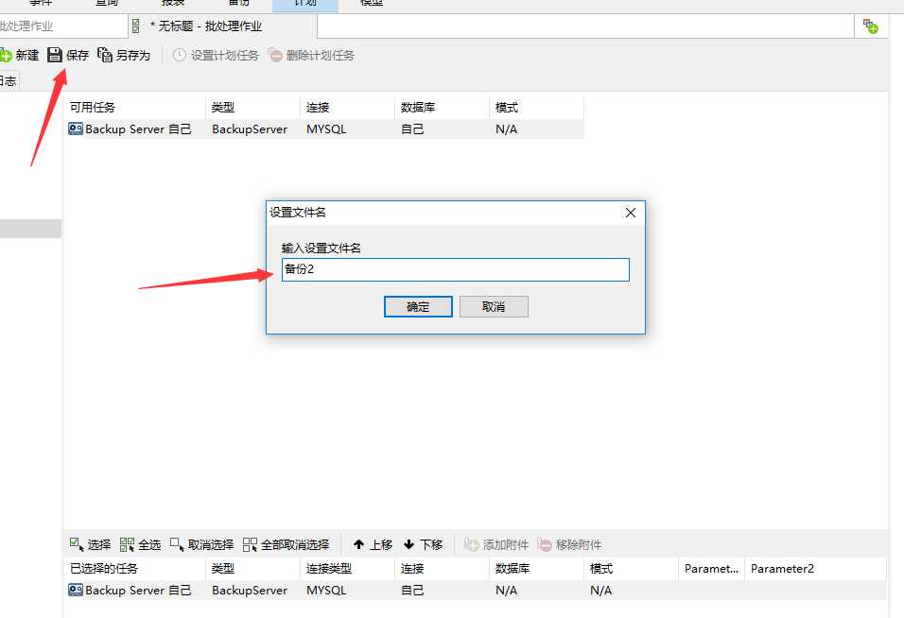904x618 pixels.
Task: Click the N/A cell in the available tasks row
Action: tap(506, 129)
